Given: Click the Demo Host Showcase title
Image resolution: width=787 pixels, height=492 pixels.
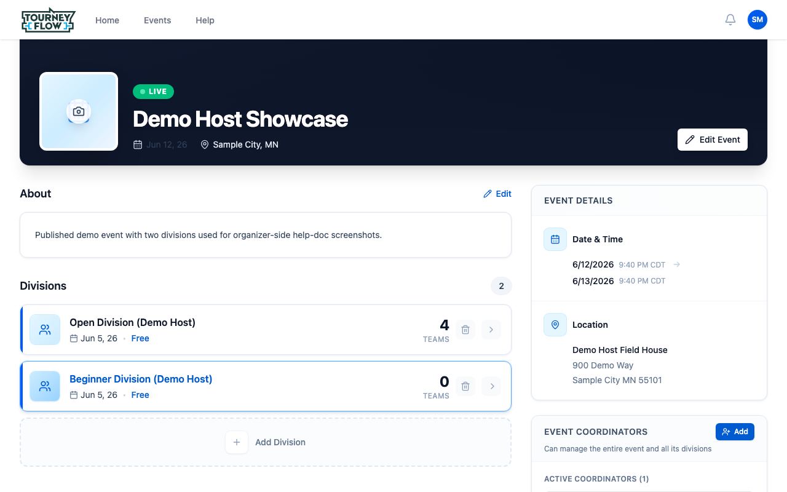Looking at the screenshot, I should click(240, 119).
